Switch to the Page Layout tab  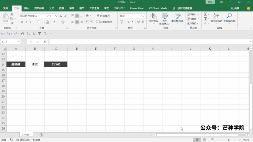pyautogui.click(x=39, y=8)
